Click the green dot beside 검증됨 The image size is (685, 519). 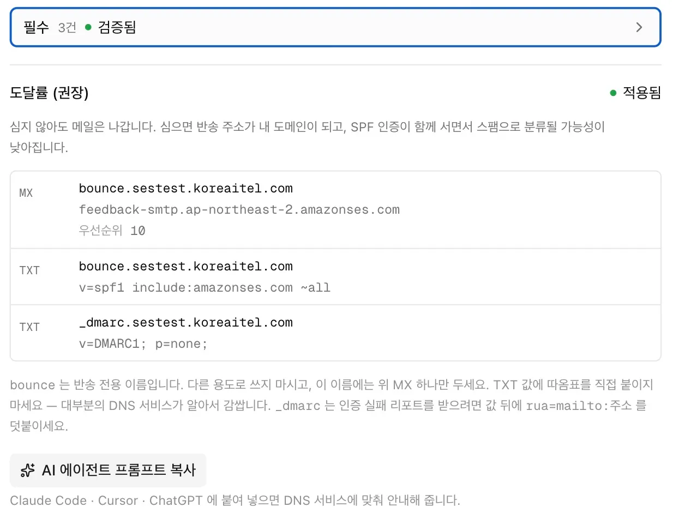pos(88,27)
